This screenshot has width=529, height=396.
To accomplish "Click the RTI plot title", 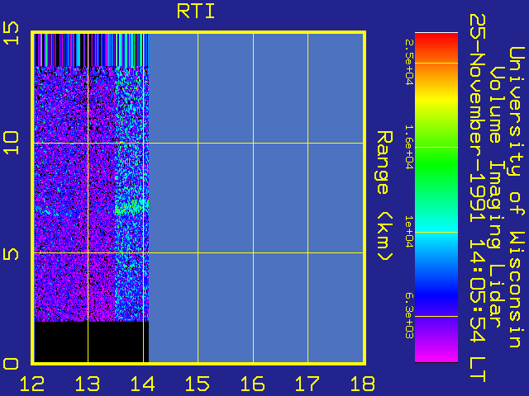I will (x=196, y=12).
